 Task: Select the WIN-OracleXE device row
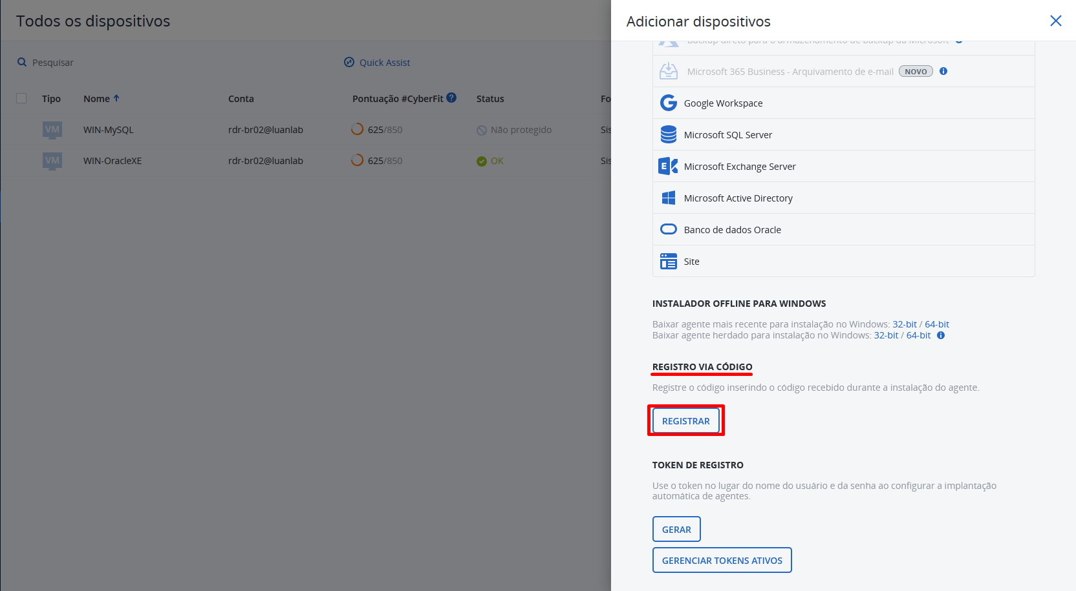tap(113, 161)
